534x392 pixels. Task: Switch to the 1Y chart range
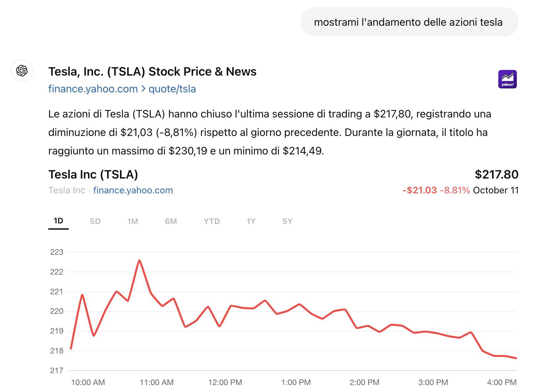pos(251,221)
